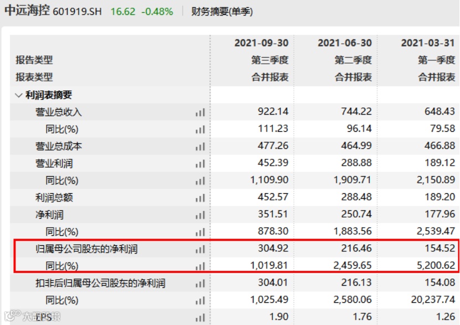Select the 2021-03-31 column header
The height and width of the screenshot is (325, 460).
428,43
